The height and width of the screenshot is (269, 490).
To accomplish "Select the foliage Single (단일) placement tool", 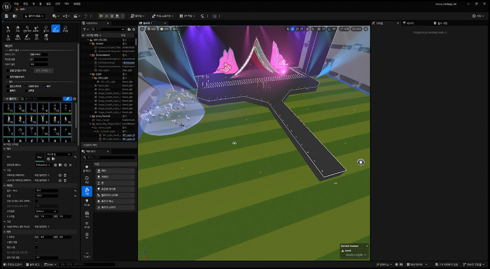I will pos(8,37).
